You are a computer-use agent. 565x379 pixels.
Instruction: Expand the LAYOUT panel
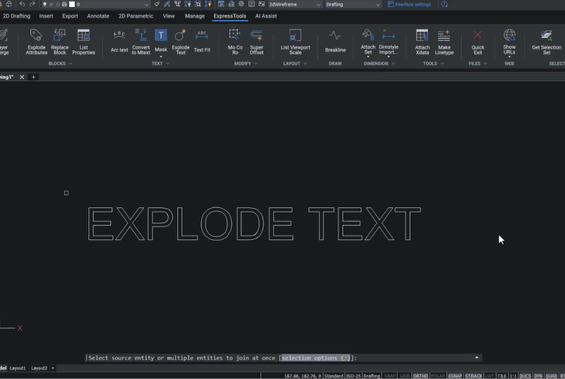[295, 64]
